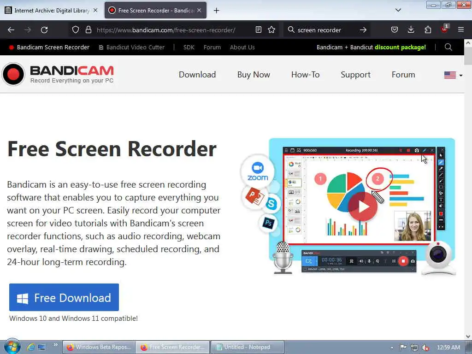Open the Firefox downloads panel
The width and height of the screenshot is (472, 354).
pyautogui.click(x=411, y=30)
